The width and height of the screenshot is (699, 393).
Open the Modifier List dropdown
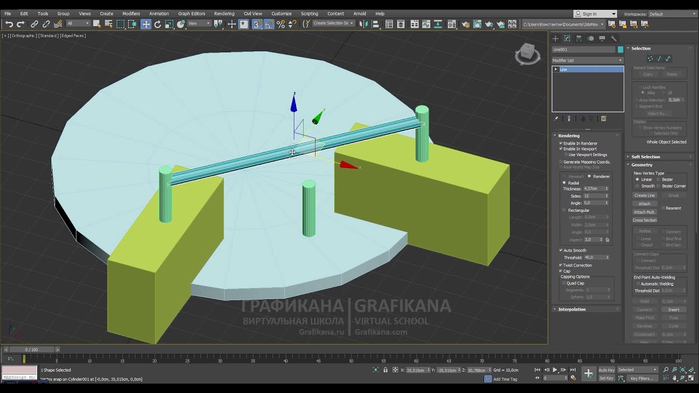tap(587, 60)
